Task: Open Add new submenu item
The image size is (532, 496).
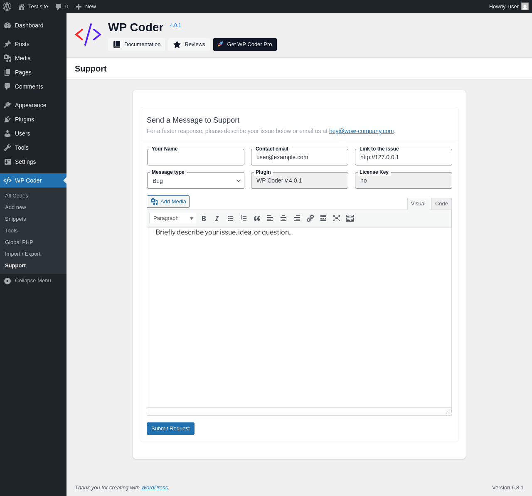Action: point(33,207)
